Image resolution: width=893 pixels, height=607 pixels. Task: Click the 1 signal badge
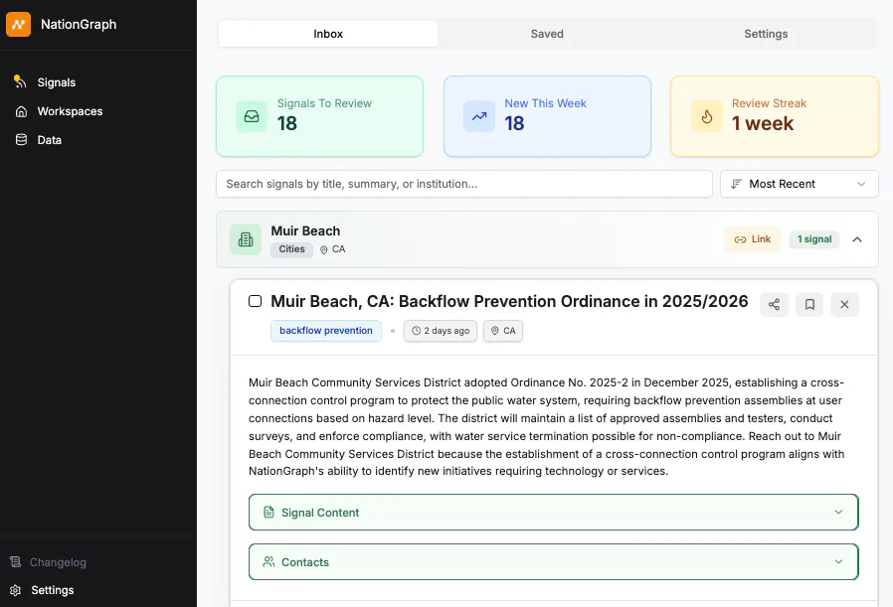click(813, 239)
